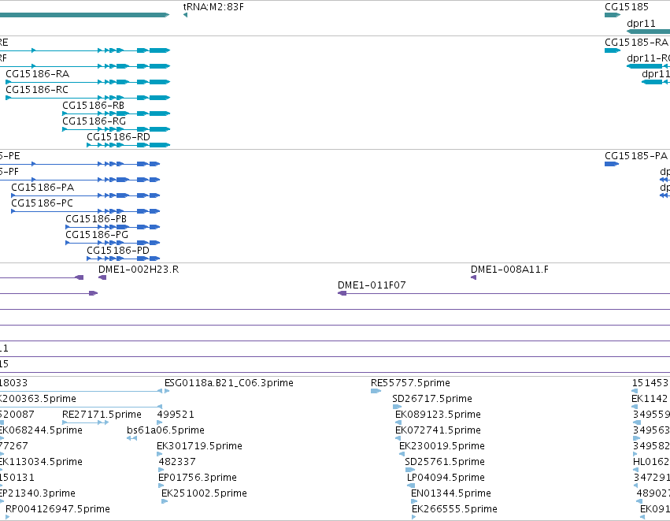Select the long teal gene bar left of tRNA:M2:83F
Viewport: 670px width, 521px height.
click(x=84, y=15)
